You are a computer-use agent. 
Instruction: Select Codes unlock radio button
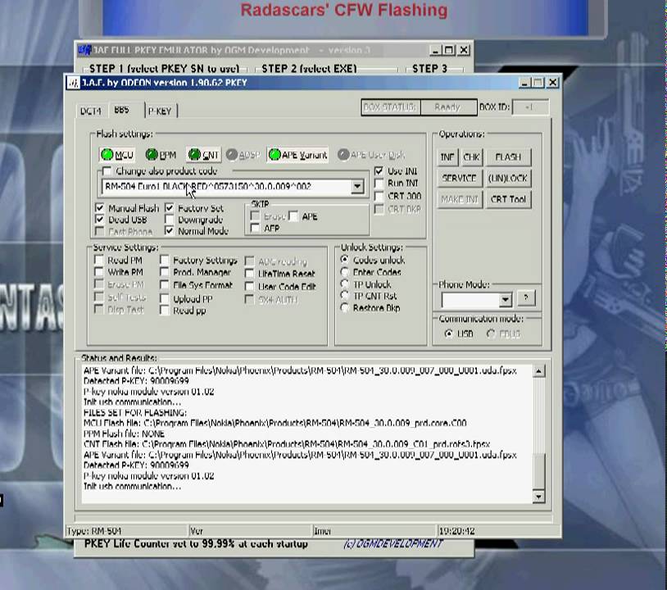[x=344, y=260]
